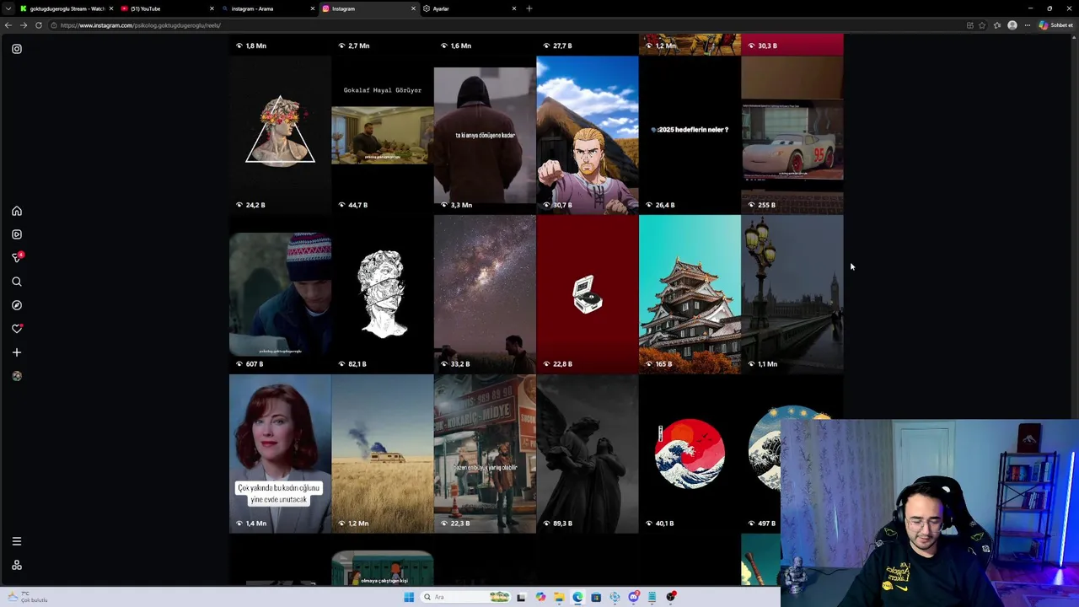This screenshot has width=1079, height=607.
Task: Open Discord from the taskbar
Action: pos(633,597)
